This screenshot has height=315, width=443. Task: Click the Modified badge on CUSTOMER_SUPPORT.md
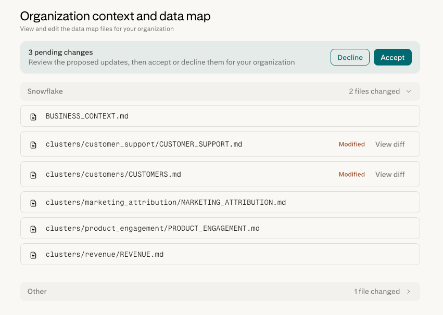(x=352, y=144)
